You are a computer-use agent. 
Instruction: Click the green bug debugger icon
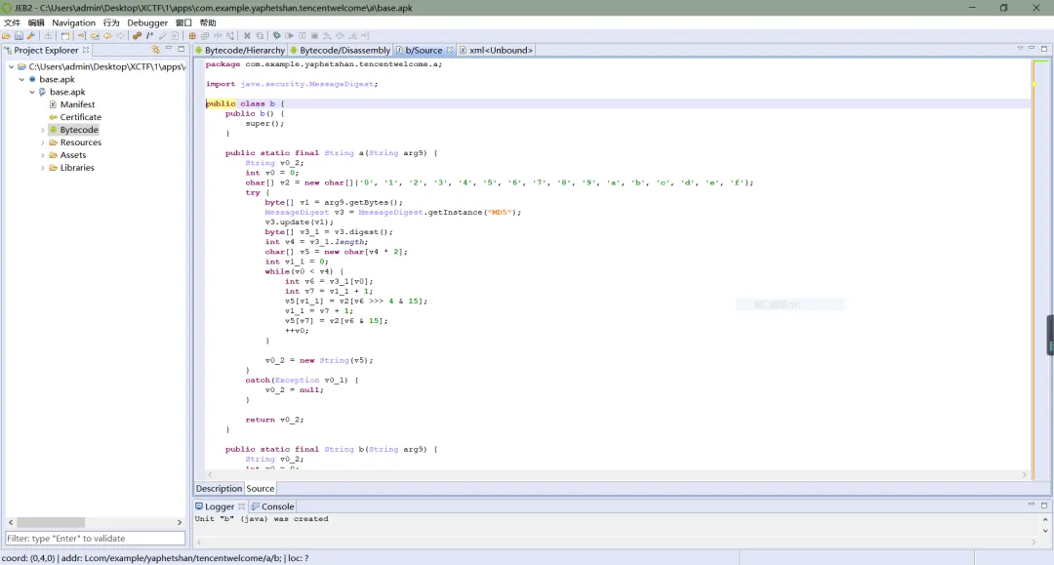(277, 36)
